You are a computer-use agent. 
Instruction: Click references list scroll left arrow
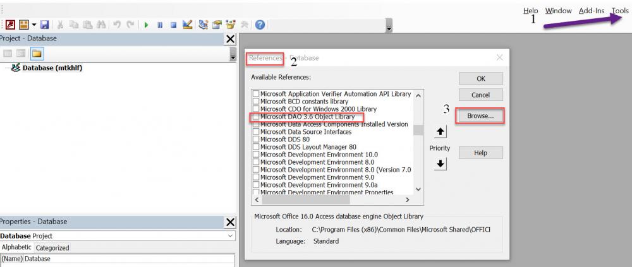[x=257, y=199]
